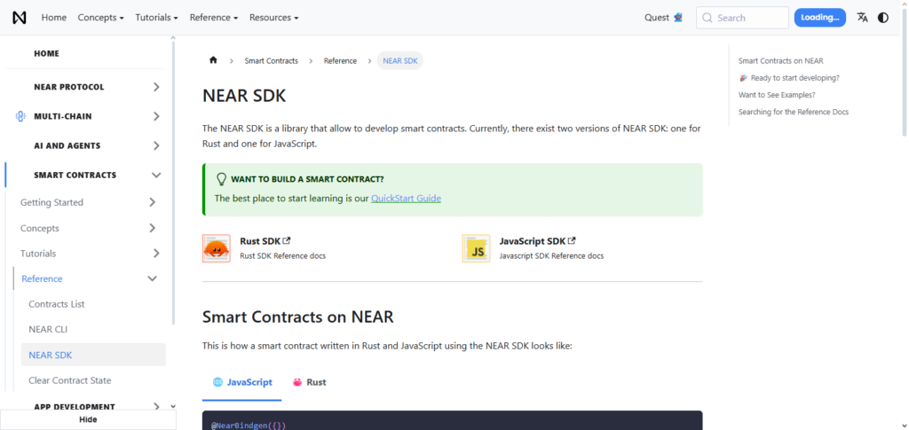This screenshot has height=430, width=909.
Task: Click the NEAR logo icon
Action: click(x=20, y=18)
